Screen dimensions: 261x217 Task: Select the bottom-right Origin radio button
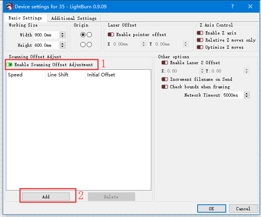(89, 45)
